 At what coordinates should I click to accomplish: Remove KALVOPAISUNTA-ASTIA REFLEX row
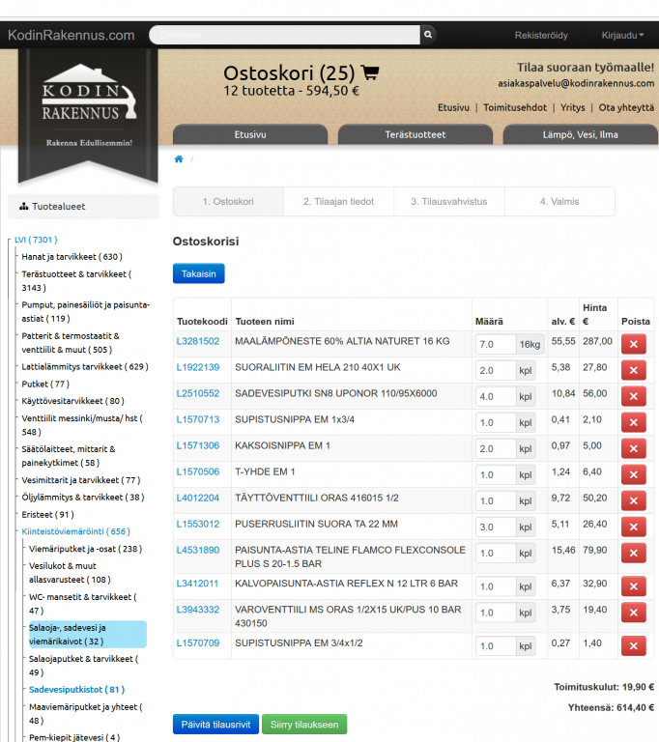tap(634, 586)
